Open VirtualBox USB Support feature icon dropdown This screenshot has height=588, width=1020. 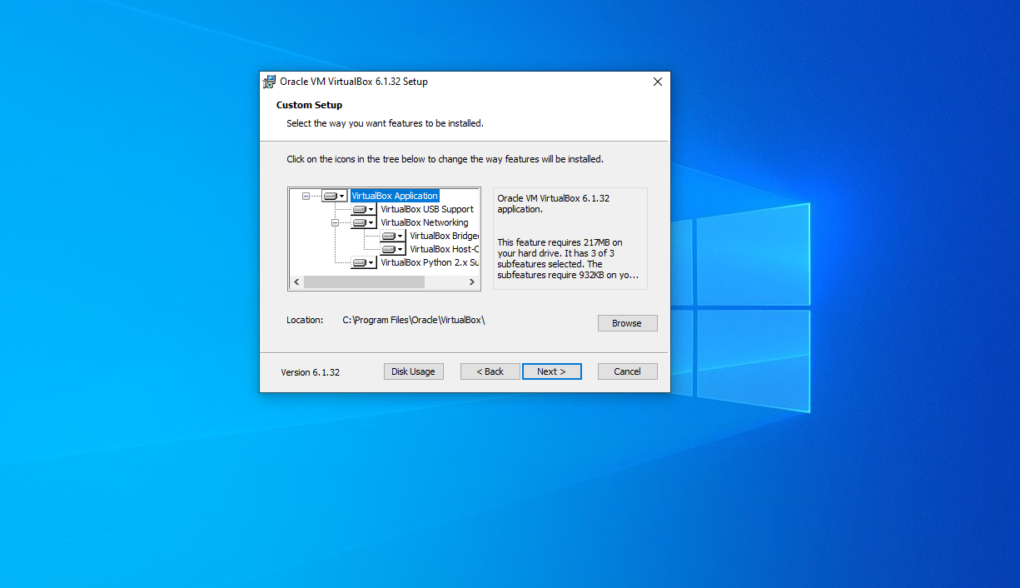[364, 209]
